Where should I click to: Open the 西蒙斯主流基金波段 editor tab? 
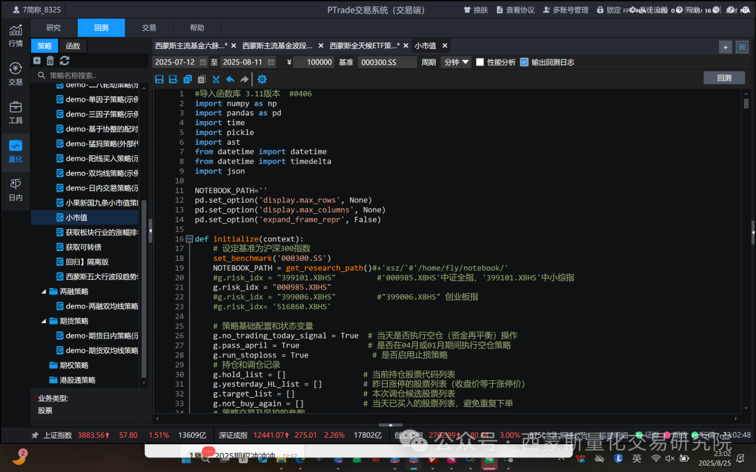276,45
